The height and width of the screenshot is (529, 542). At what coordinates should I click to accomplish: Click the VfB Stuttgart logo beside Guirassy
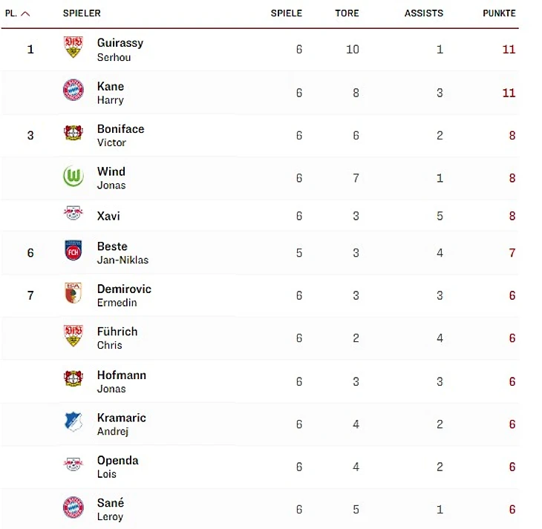[x=73, y=48]
